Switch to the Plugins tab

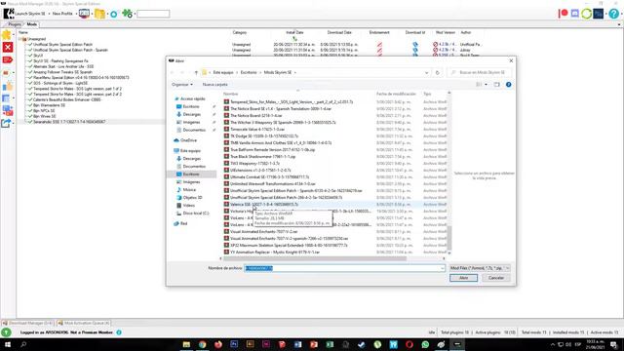point(14,24)
